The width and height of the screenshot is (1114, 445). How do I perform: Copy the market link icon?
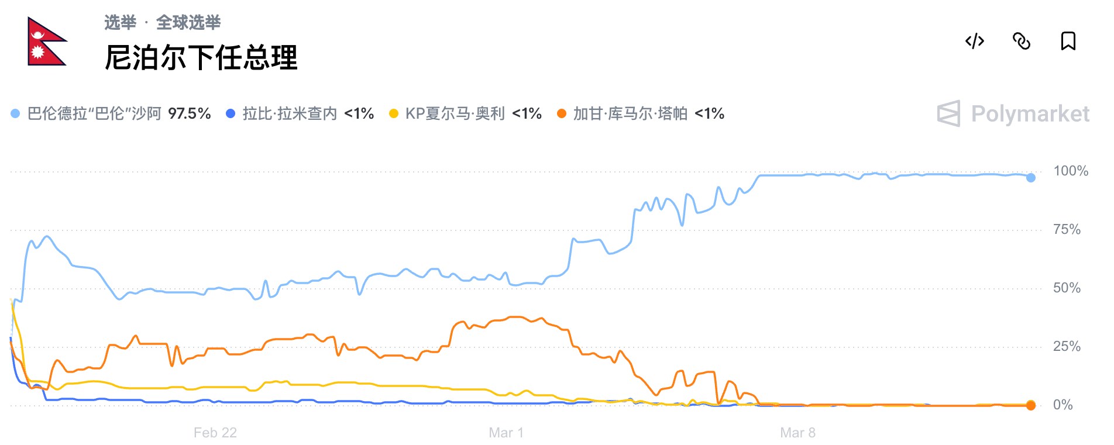[1022, 42]
